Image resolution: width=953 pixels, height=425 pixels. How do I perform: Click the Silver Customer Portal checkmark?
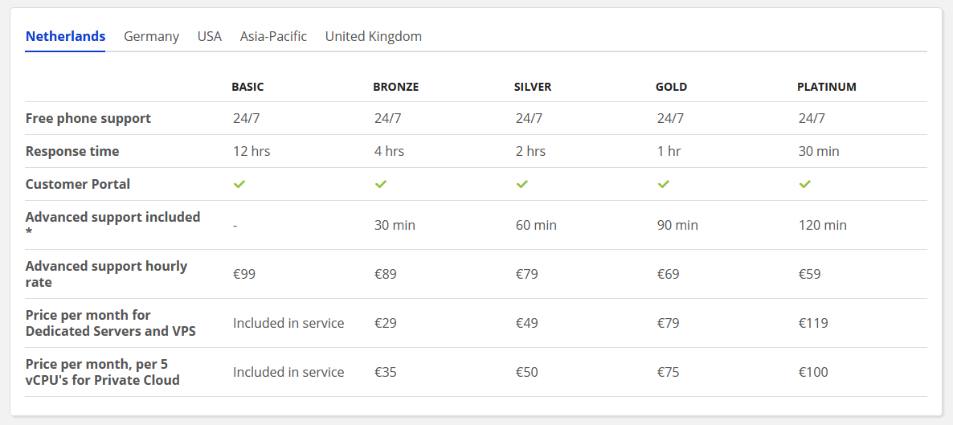point(522,184)
